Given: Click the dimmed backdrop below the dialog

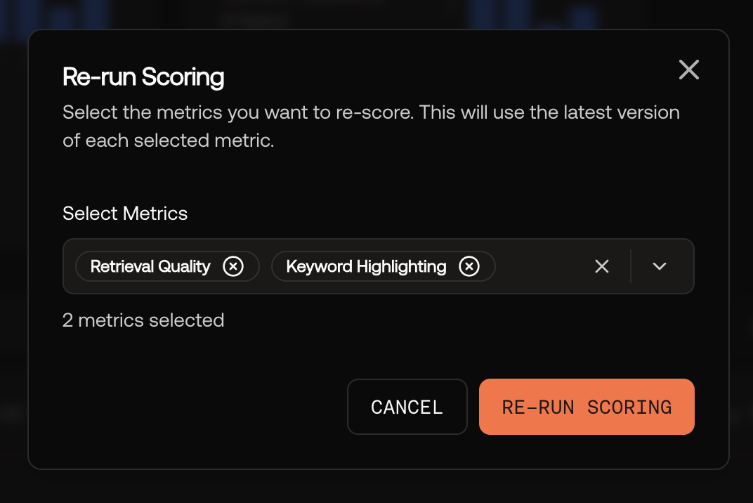Looking at the screenshot, I should [x=376, y=487].
